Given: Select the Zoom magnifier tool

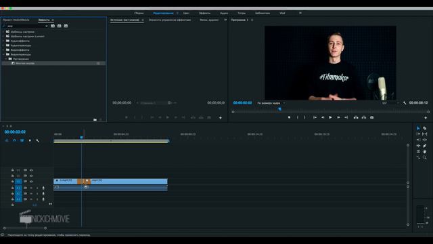Looking at the screenshot, I should click(425, 157).
